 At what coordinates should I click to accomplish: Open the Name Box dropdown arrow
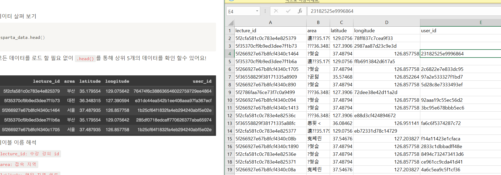[257, 11]
